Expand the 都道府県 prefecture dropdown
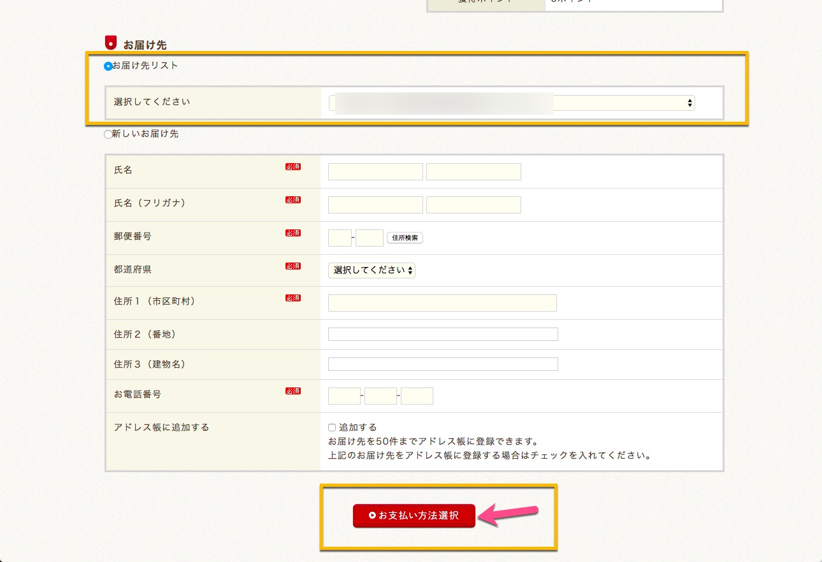This screenshot has height=562, width=822. click(371, 270)
